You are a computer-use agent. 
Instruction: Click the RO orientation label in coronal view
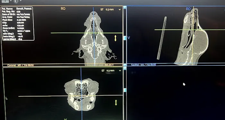63,9
